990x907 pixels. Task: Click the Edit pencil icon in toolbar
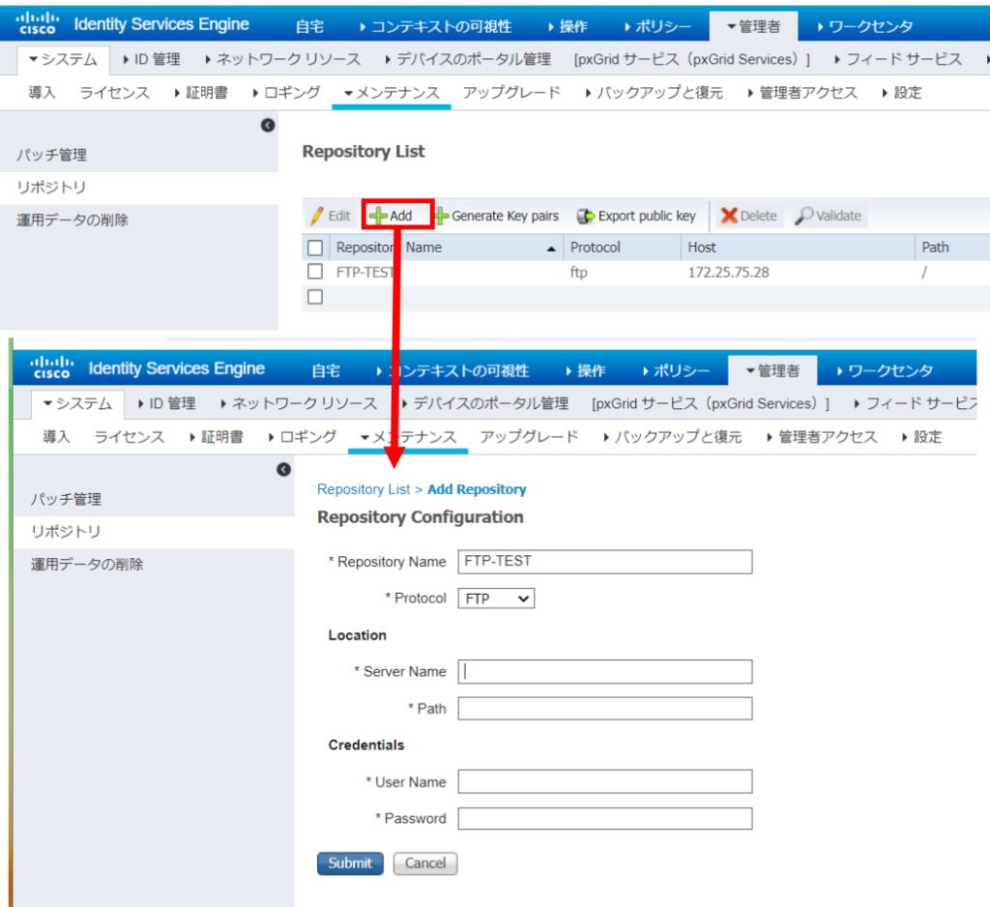coord(316,217)
